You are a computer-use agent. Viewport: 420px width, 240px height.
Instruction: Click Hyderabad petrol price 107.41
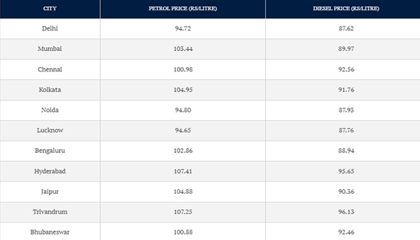[x=182, y=172]
